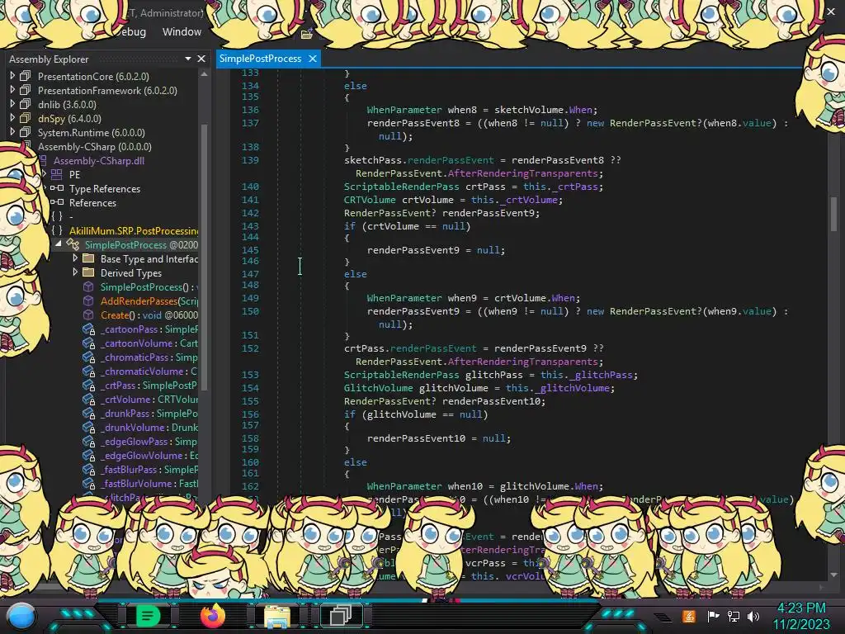Viewport: 845px width, 634px height.
Task: Open the Window menu
Action: click(x=182, y=32)
